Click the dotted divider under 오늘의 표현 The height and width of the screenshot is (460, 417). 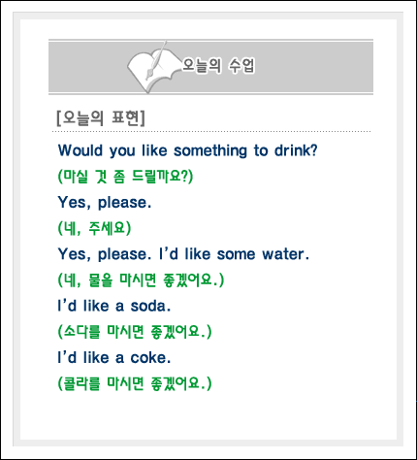211,132
